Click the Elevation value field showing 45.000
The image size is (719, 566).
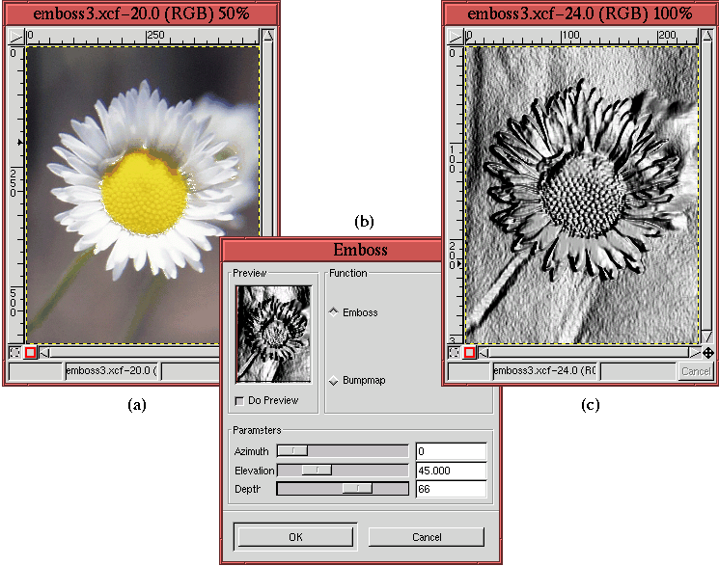pyautogui.click(x=450, y=470)
